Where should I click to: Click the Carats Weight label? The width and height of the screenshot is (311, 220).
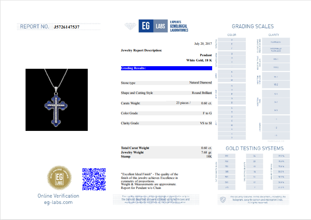[130, 103]
